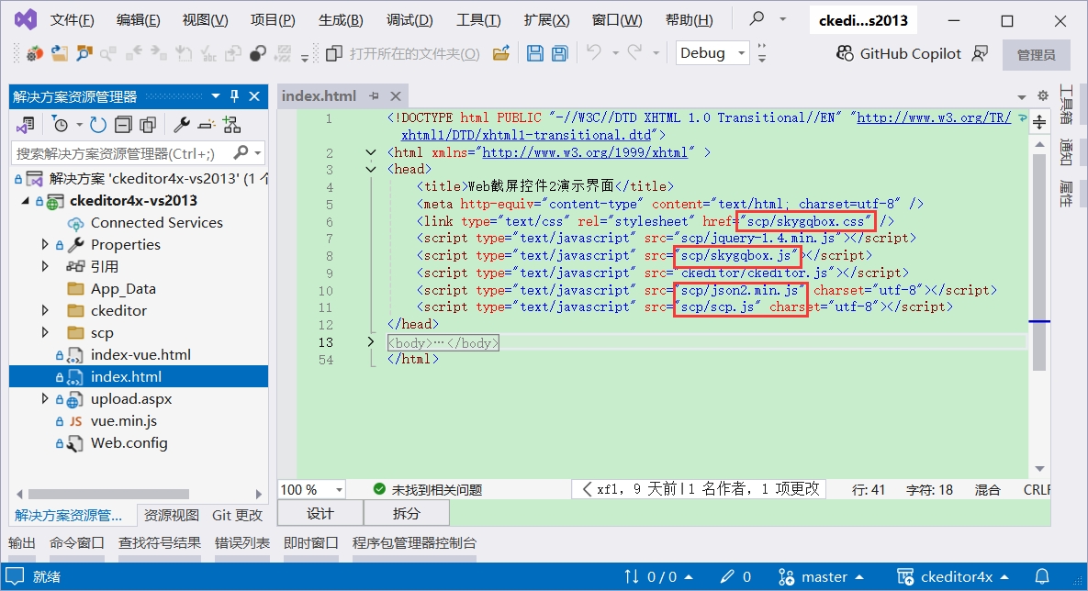
Task: Click the Refresh icon in Solution Explorer
Action: [98, 125]
